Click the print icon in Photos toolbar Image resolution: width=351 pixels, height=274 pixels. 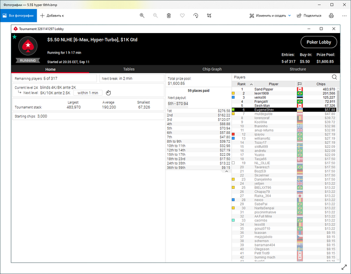[331, 16]
